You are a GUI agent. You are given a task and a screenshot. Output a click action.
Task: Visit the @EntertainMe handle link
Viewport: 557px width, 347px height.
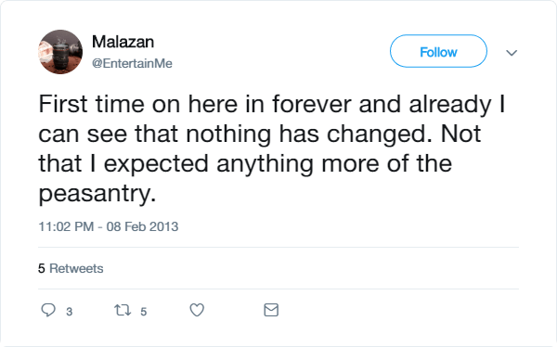pyautogui.click(x=132, y=64)
